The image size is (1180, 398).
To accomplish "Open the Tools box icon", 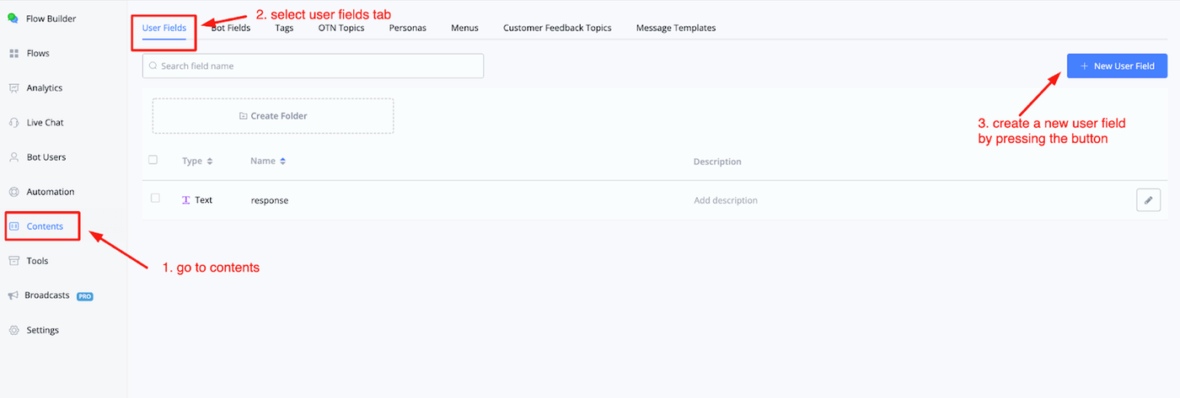I will (x=13, y=261).
